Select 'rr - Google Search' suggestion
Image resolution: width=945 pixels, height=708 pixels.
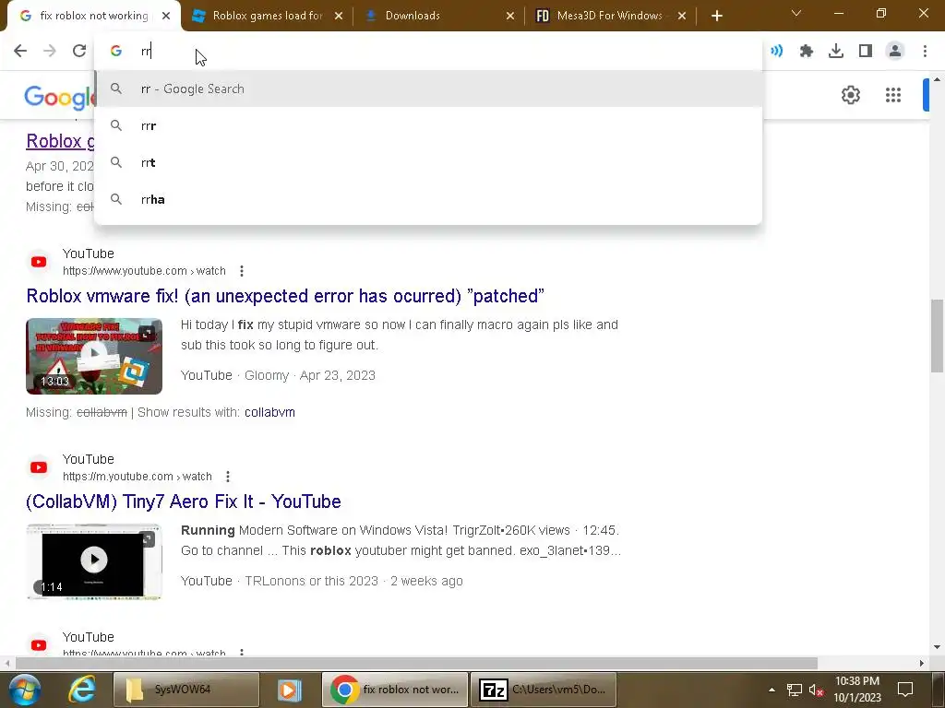(428, 89)
